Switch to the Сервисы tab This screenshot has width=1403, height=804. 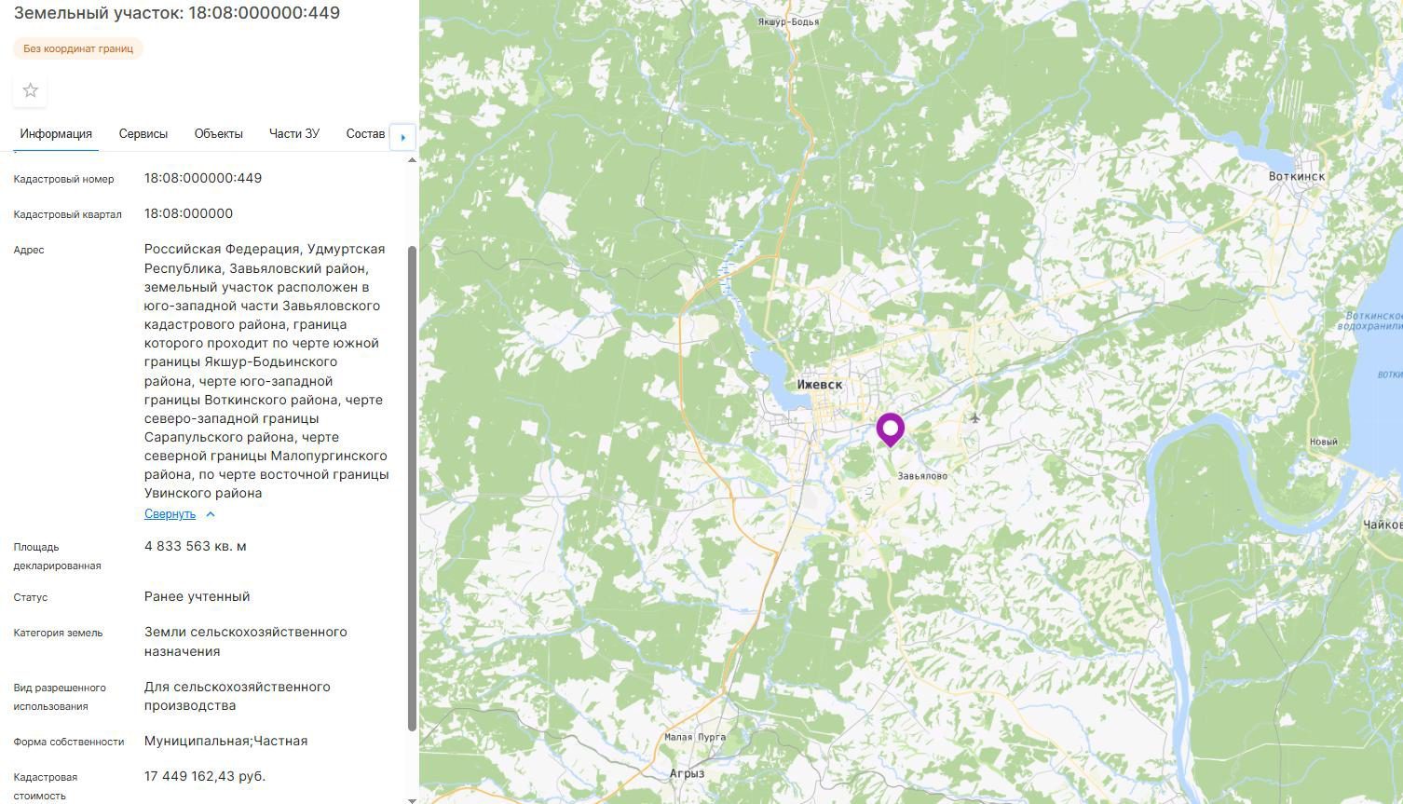[x=143, y=134]
